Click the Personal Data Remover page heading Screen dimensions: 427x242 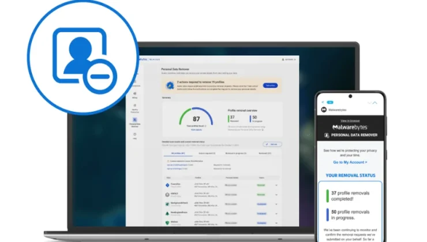[175, 69]
